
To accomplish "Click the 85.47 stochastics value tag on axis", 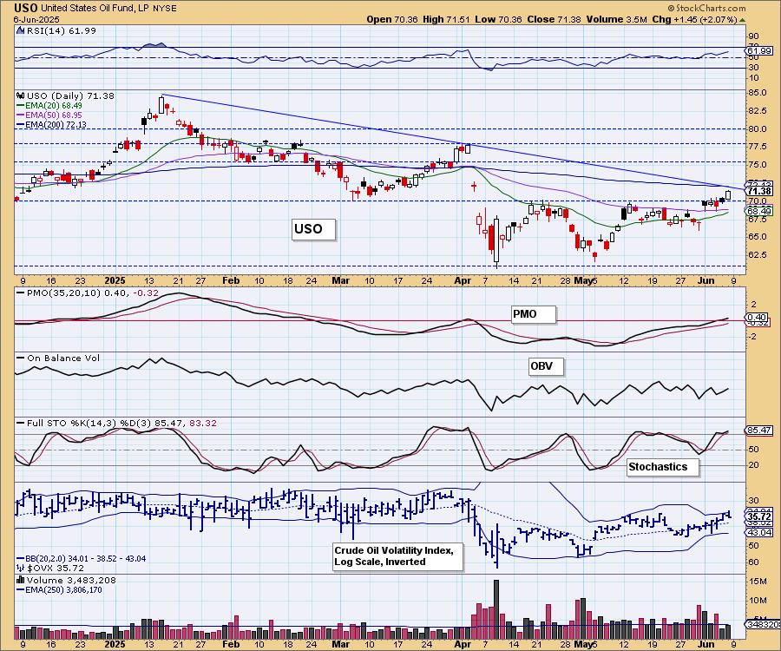I will pos(759,431).
